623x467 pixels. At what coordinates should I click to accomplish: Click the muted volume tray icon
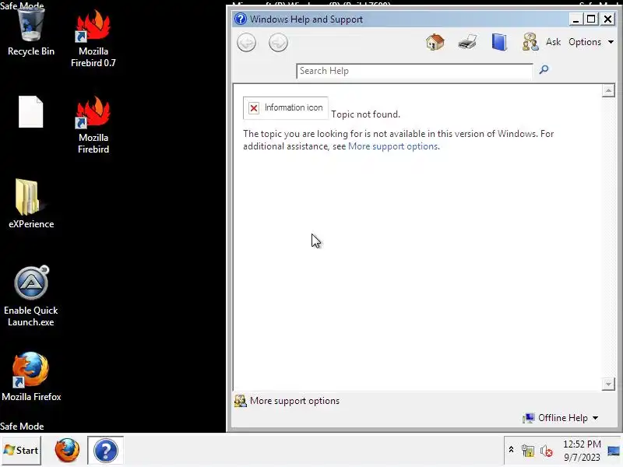[547, 451]
